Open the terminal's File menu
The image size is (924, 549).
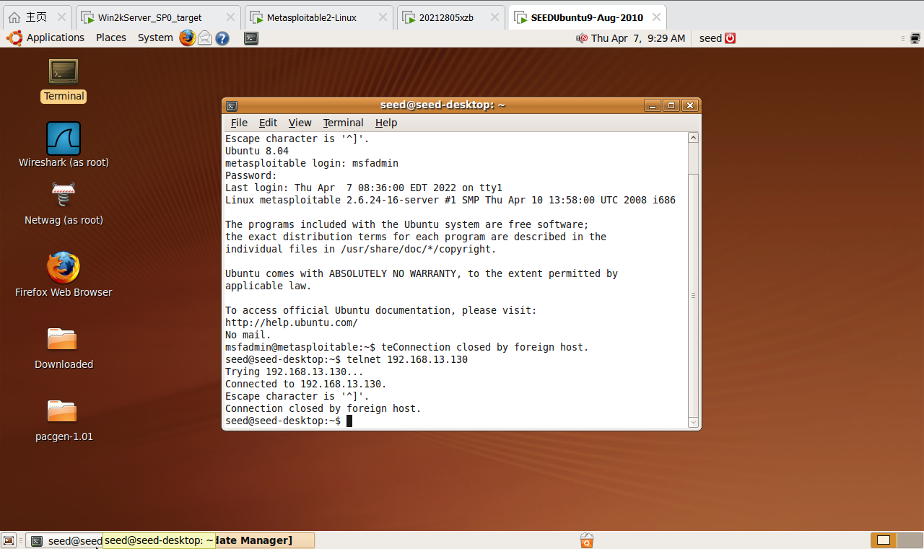[239, 123]
